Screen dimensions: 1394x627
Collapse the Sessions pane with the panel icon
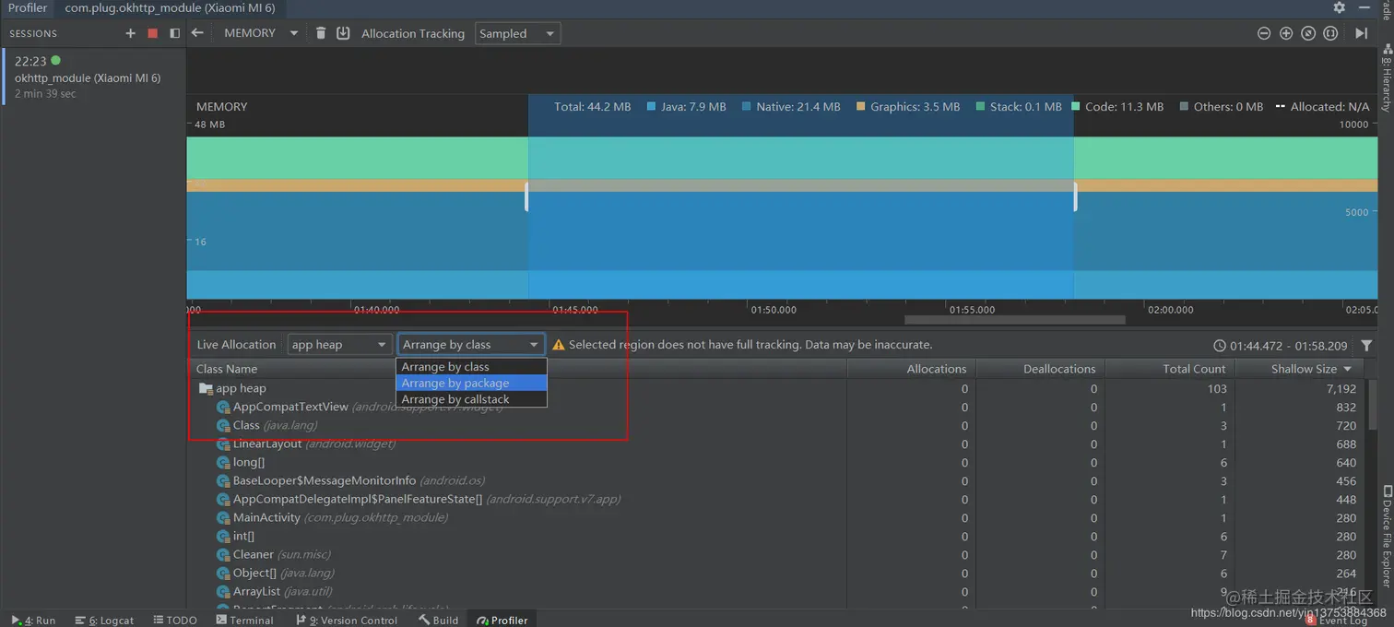point(174,33)
